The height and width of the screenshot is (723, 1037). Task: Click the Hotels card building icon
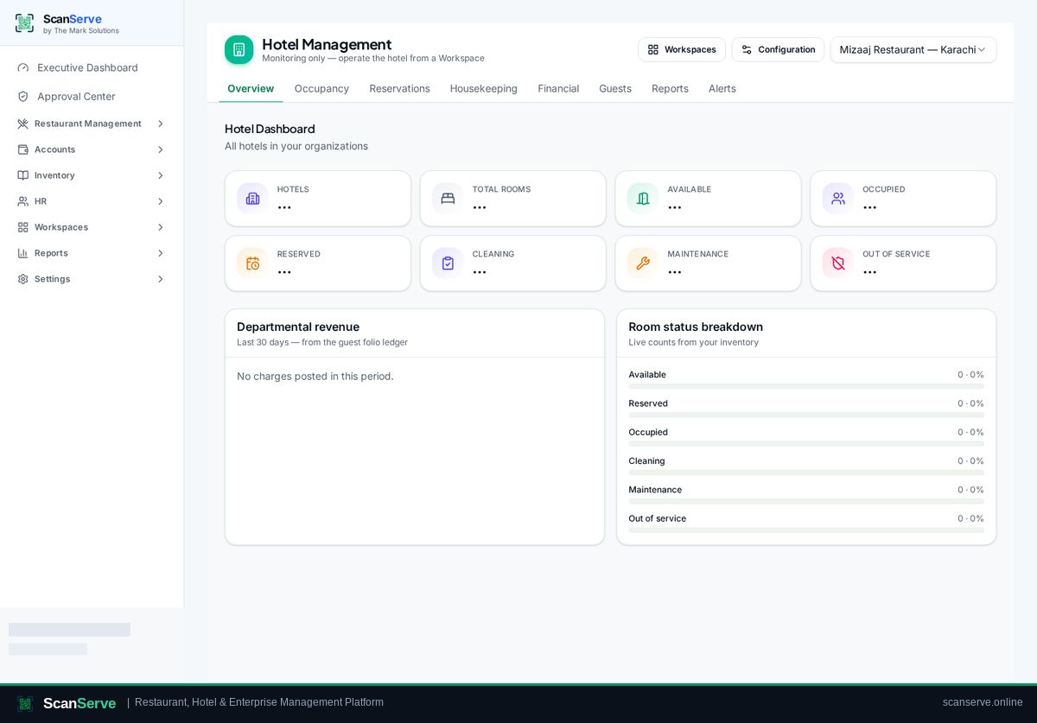(x=252, y=198)
